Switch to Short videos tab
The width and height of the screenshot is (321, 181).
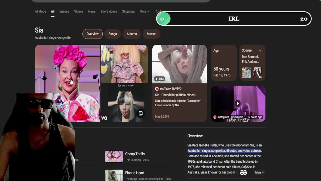click(109, 12)
